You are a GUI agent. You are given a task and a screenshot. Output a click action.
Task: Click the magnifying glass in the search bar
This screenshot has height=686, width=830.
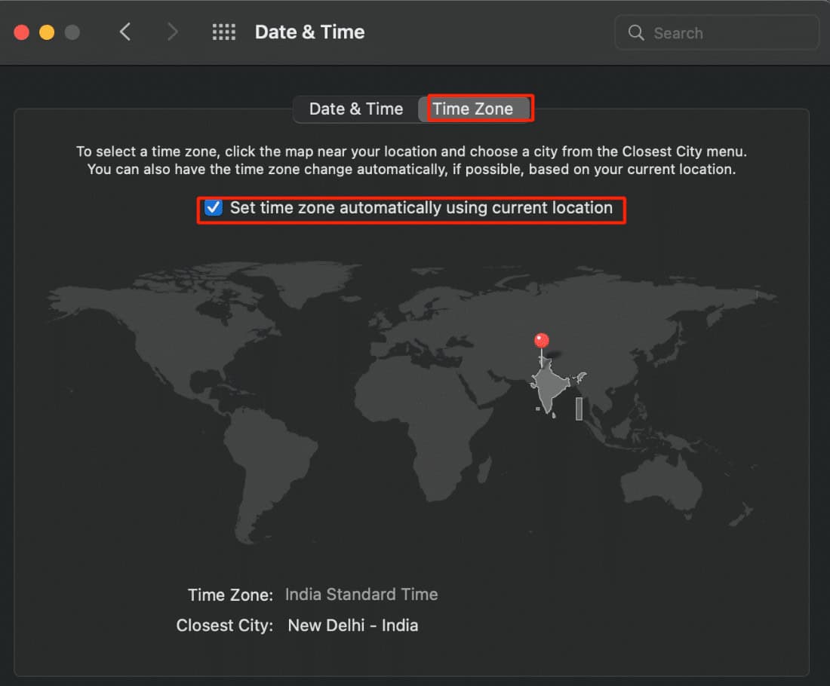[x=635, y=32]
